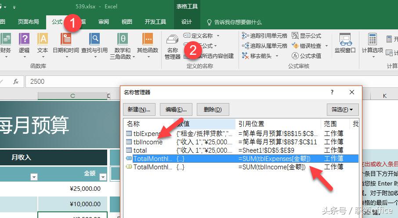Run 错误检查 error checking
This screenshot has width=398, height=218.
coord(306,46)
